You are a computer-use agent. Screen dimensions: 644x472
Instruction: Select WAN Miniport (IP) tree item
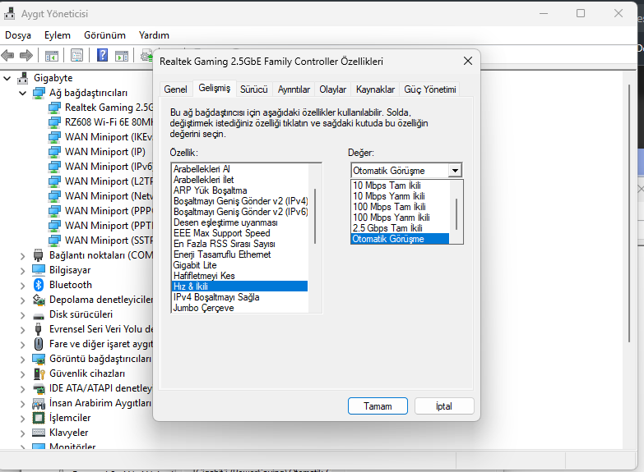click(104, 152)
